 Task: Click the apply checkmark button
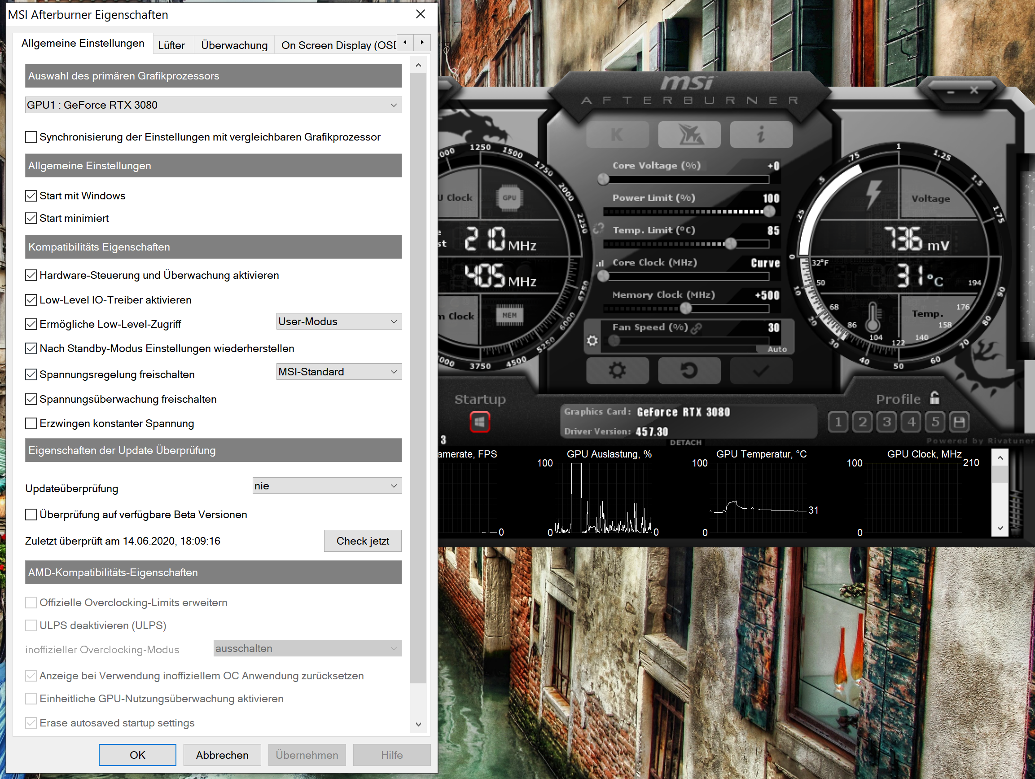[x=761, y=371]
